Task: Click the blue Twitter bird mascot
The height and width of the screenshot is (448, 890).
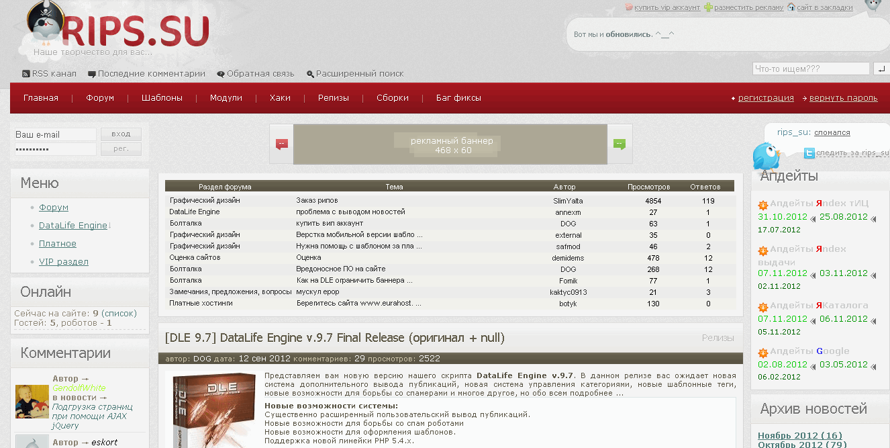Action: 766,157
